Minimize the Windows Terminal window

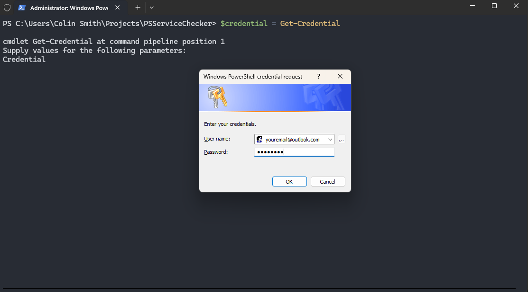click(x=472, y=6)
